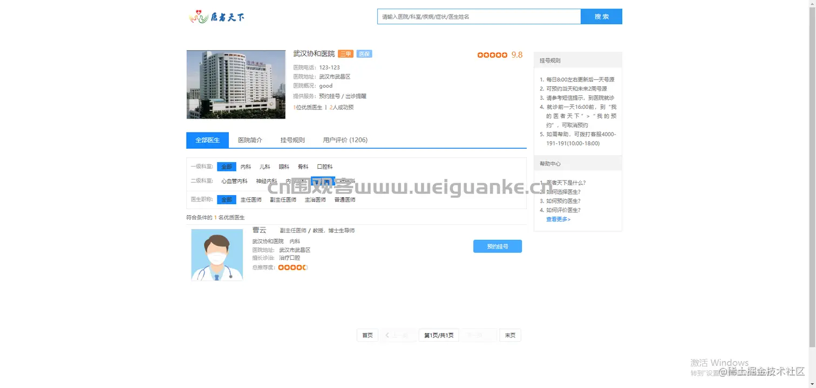Viewport: 816px width, 388px height.
Task: Click the previous page arrow button
Action: pyautogui.click(x=398, y=335)
